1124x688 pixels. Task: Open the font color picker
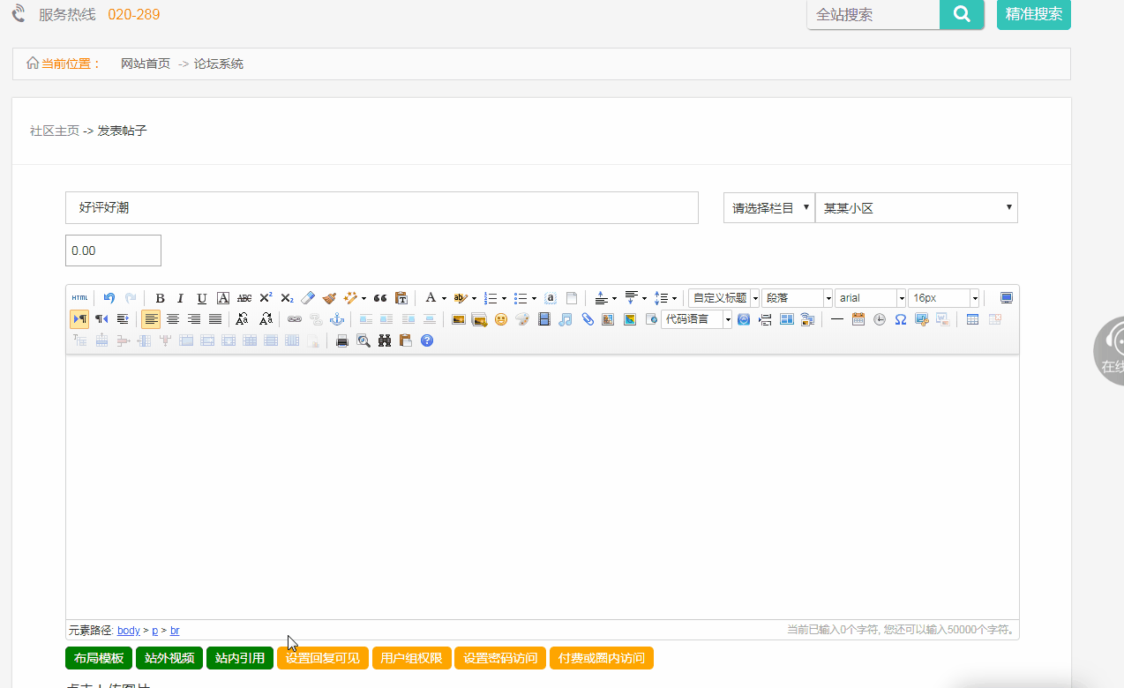tap(431, 298)
